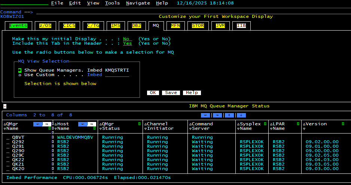Select the Use Custom radio button

[19, 75]
